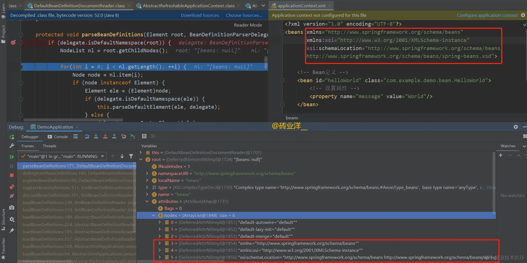The width and height of the screenshot is (527, 263).
Task: Stop the debug session red square
Action: 12,175
